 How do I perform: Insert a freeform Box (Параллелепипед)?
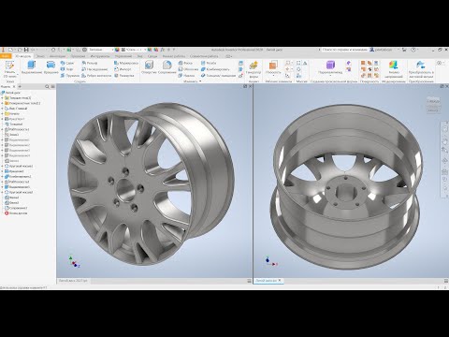tap(330, 67)
